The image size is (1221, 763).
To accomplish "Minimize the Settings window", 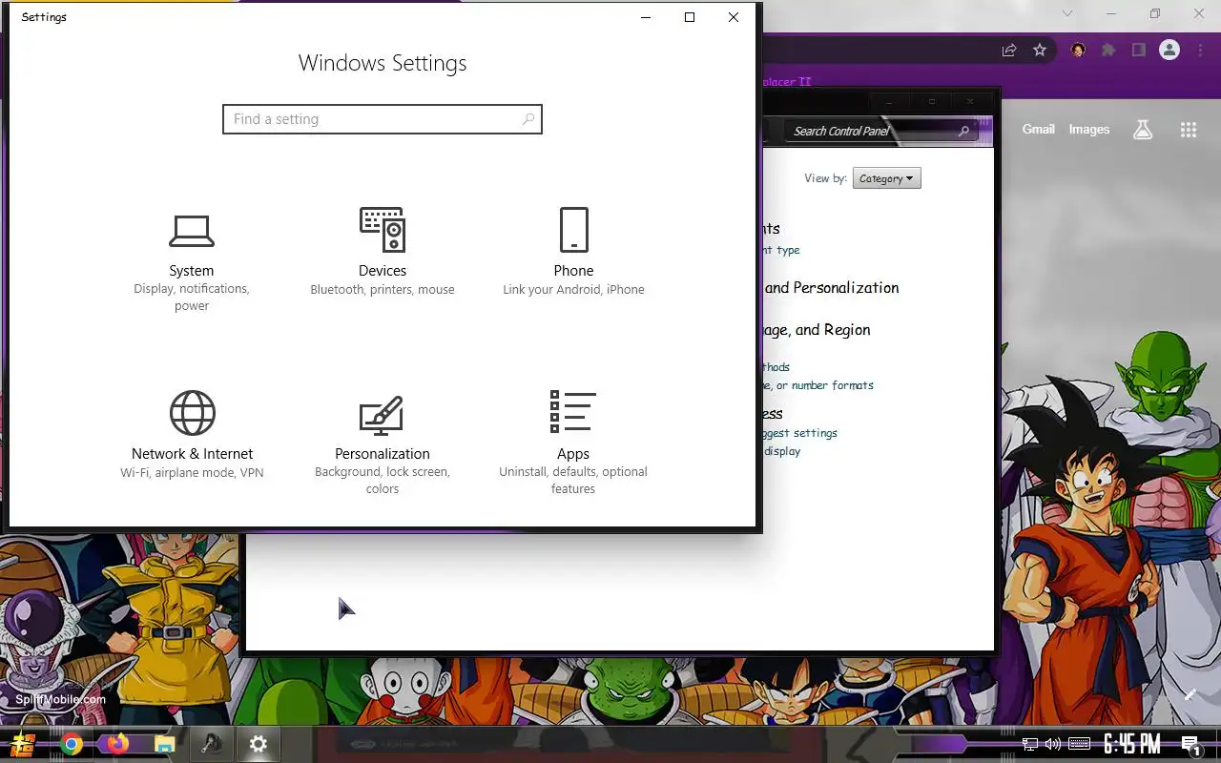I will (x=646, y=17).
